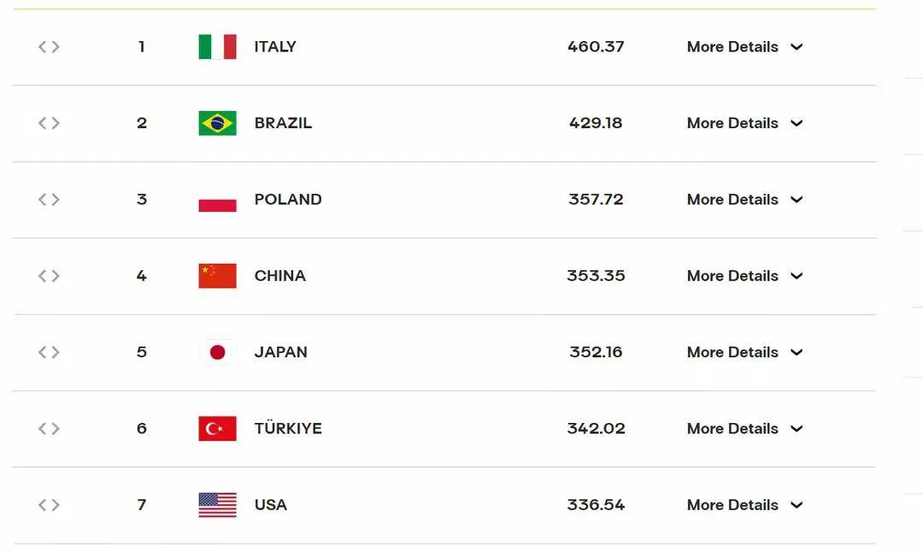Click the Brazil flag icon
The image size is (923, 552).
(217, 123)
